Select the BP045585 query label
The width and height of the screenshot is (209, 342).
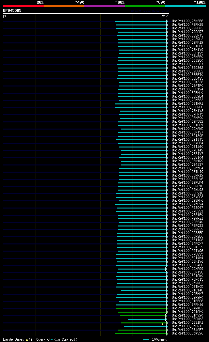12,10
